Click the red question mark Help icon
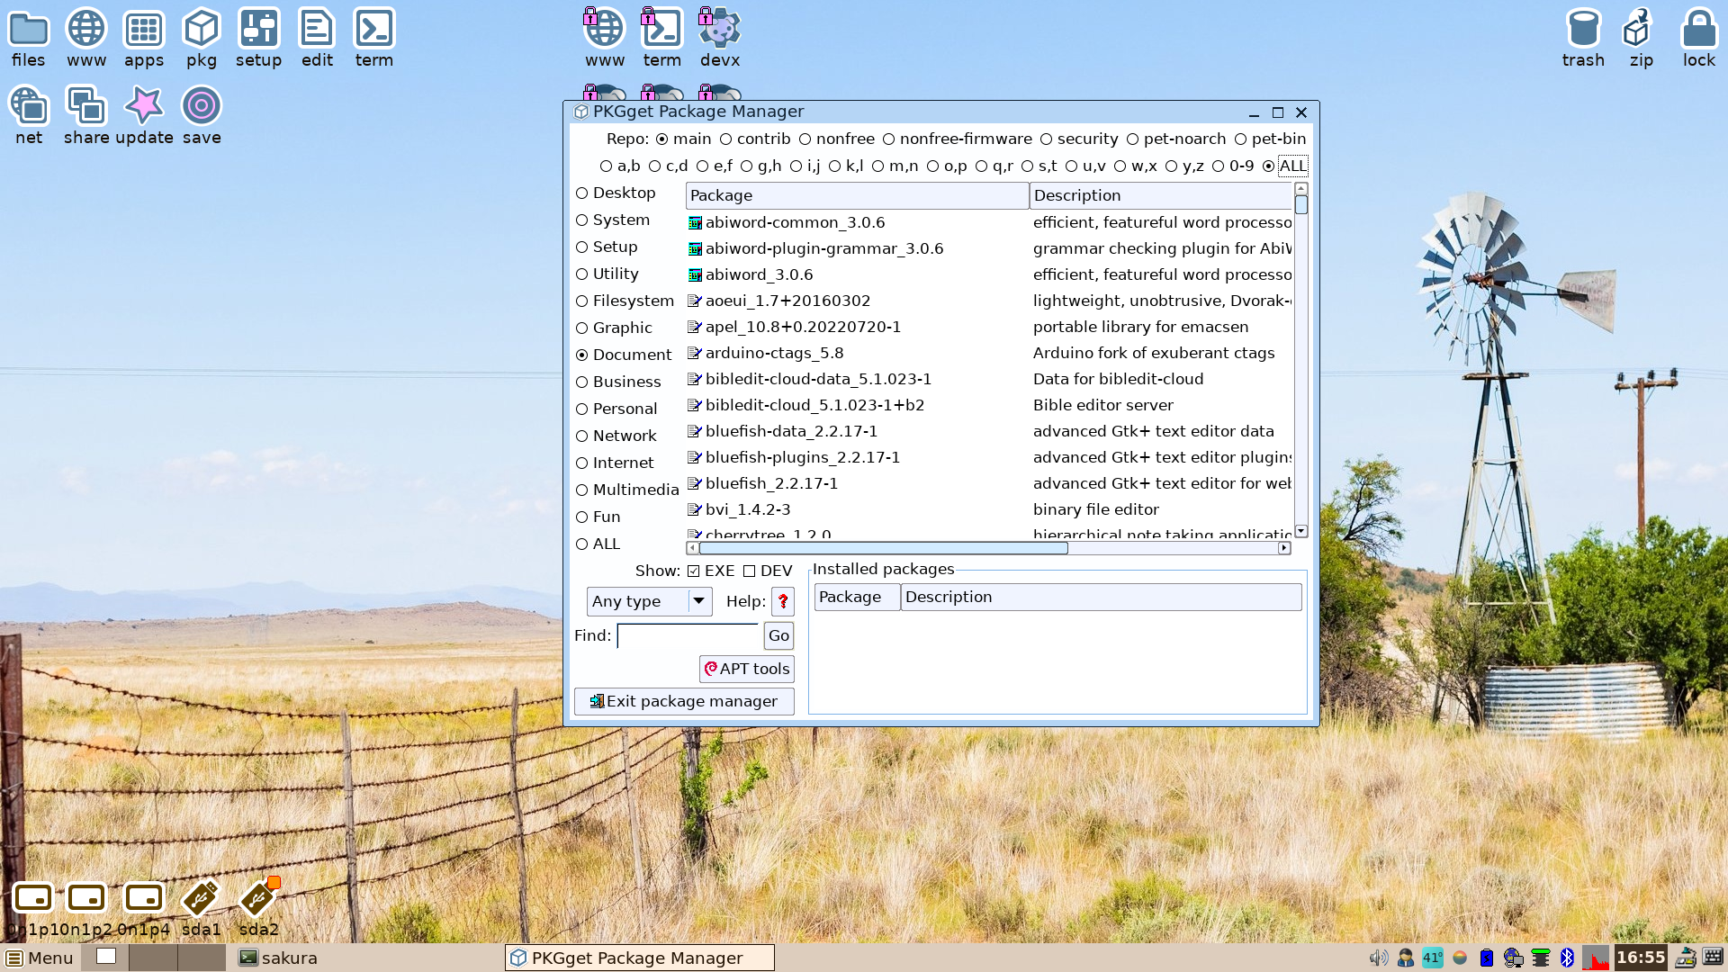 coord(783,601)
